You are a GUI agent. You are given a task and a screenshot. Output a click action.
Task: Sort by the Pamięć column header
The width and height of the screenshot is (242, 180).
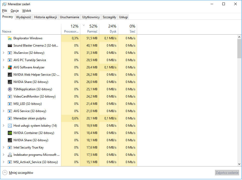90,29
